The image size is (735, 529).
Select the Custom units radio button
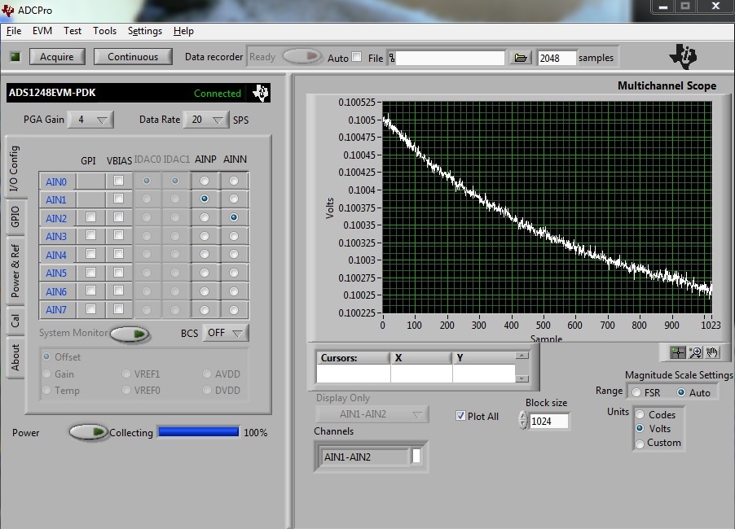pyautogui.click(x=640, y=444)
